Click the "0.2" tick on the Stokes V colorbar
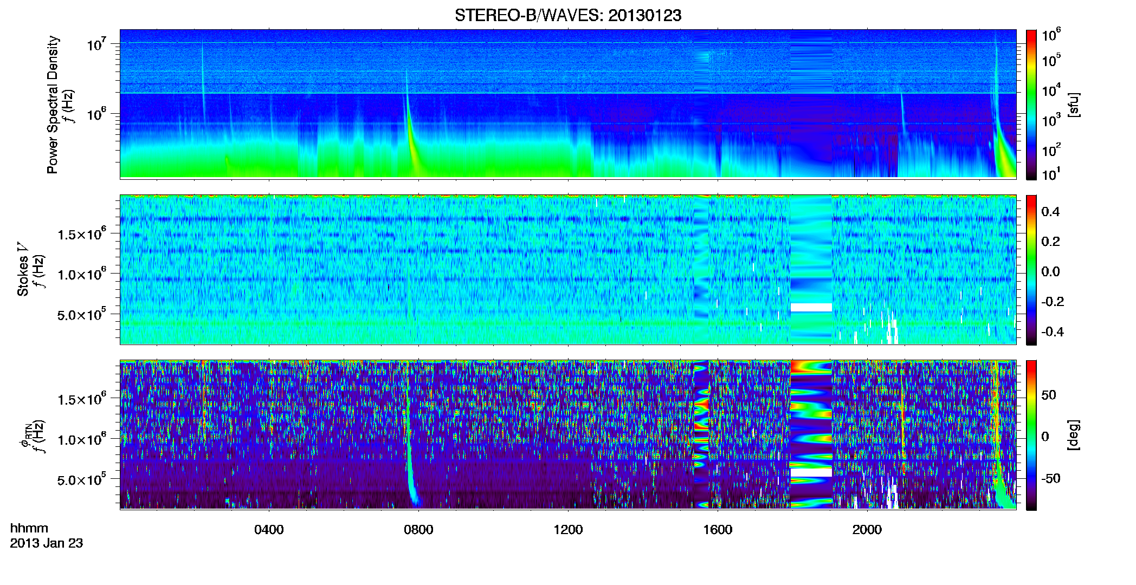 1050,242
